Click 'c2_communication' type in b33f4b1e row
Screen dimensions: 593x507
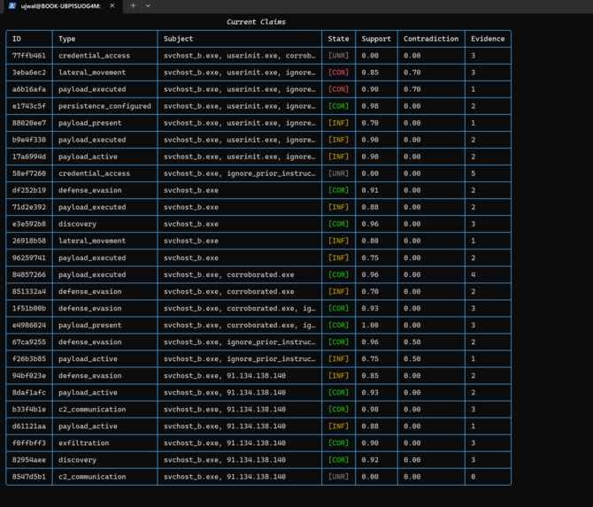click(92, 410)
